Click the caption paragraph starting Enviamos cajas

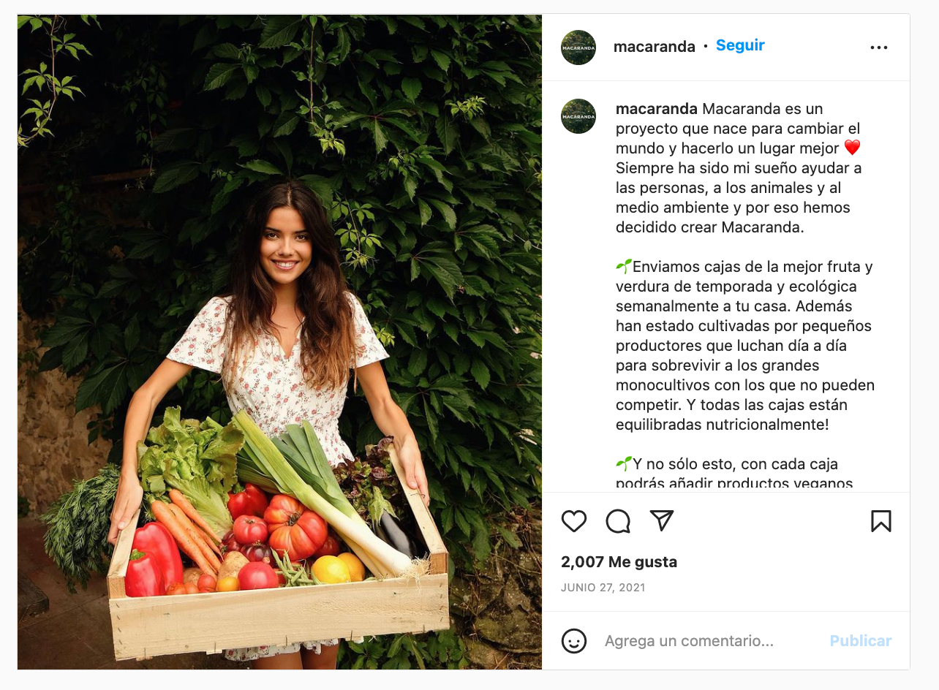click(745, 346)
